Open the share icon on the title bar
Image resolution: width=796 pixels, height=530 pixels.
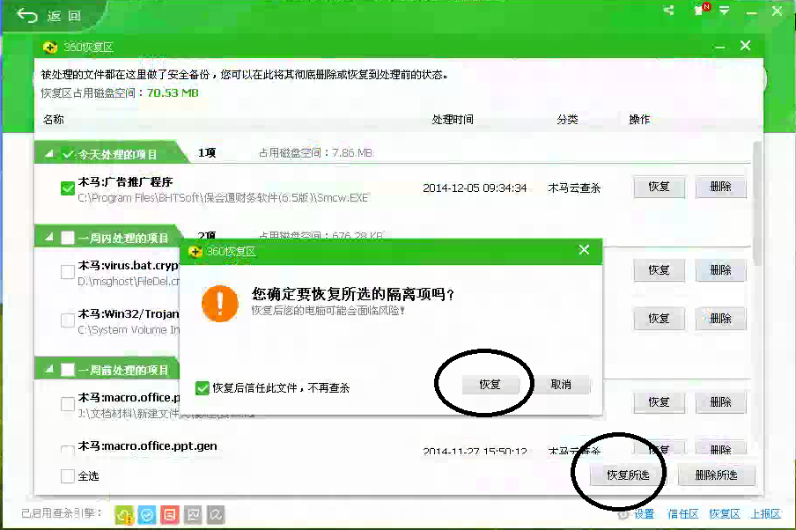coord(668,10)
